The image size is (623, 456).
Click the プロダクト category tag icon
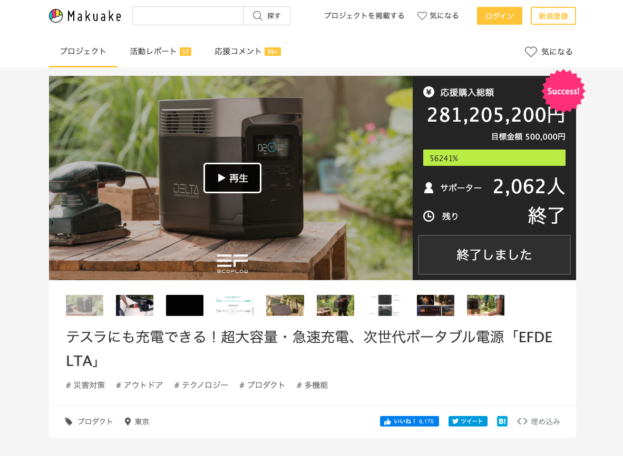click(69, 421)
